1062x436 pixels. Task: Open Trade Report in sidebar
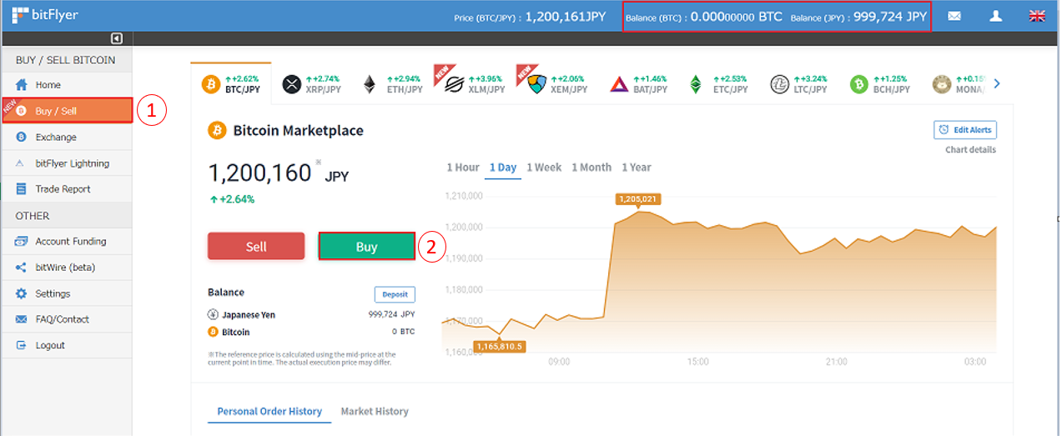click(67, 189)
